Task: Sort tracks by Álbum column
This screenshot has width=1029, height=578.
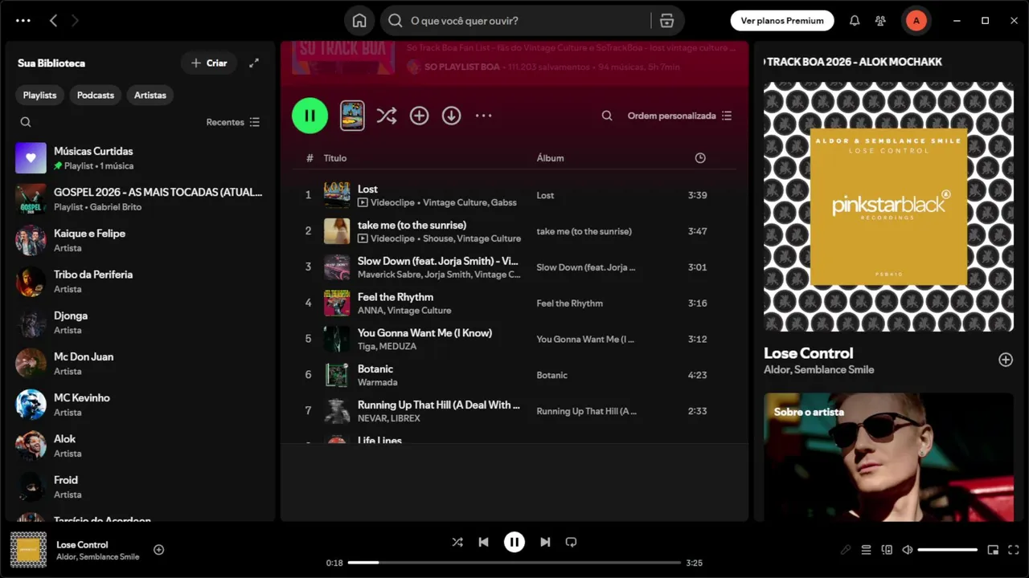Action: [x=550, y=158]
